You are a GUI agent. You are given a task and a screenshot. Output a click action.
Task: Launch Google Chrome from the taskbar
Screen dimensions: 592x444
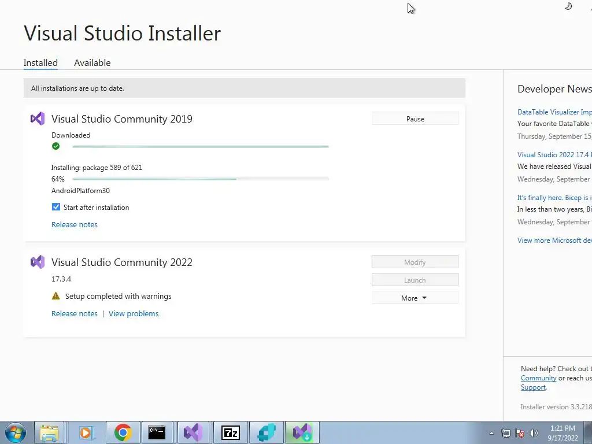coord(123,432)
